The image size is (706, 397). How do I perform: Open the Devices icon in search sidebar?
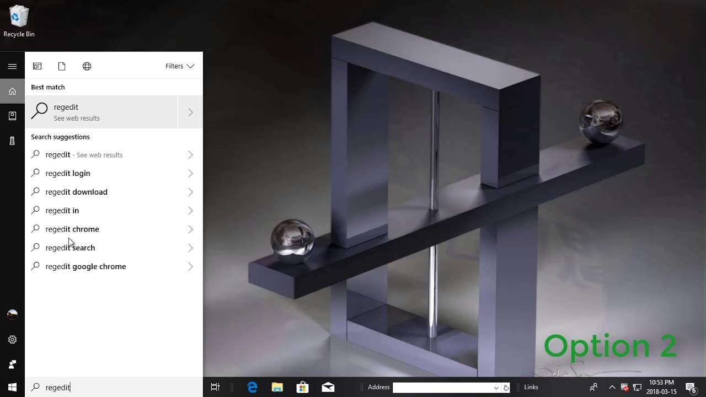tap(12, 141)
